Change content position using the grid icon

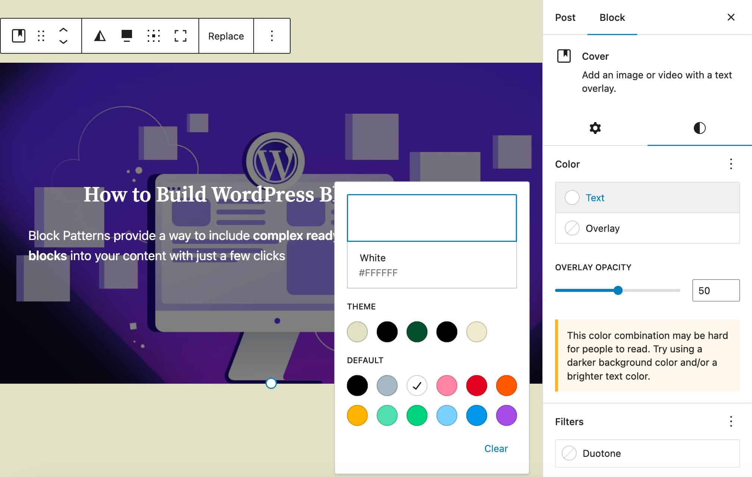pos(153,36)
